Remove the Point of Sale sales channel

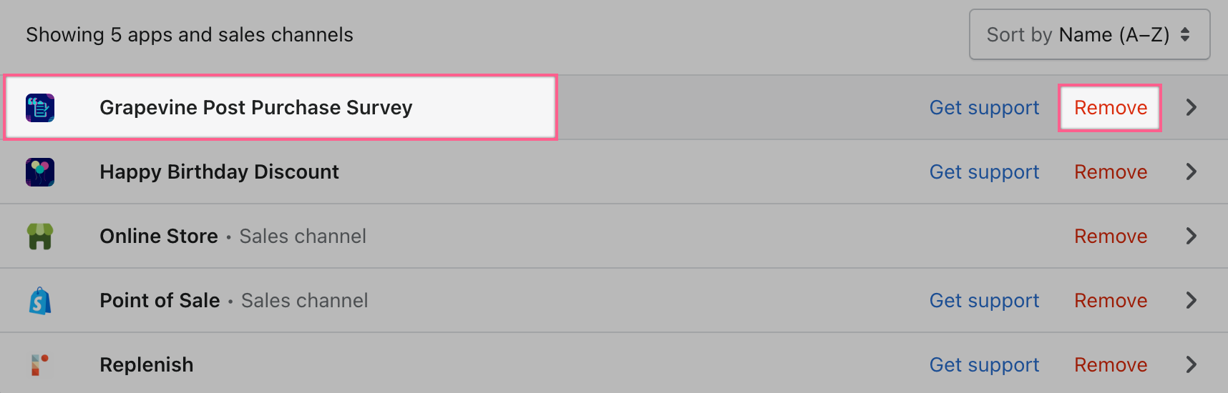coord(1110,300)
